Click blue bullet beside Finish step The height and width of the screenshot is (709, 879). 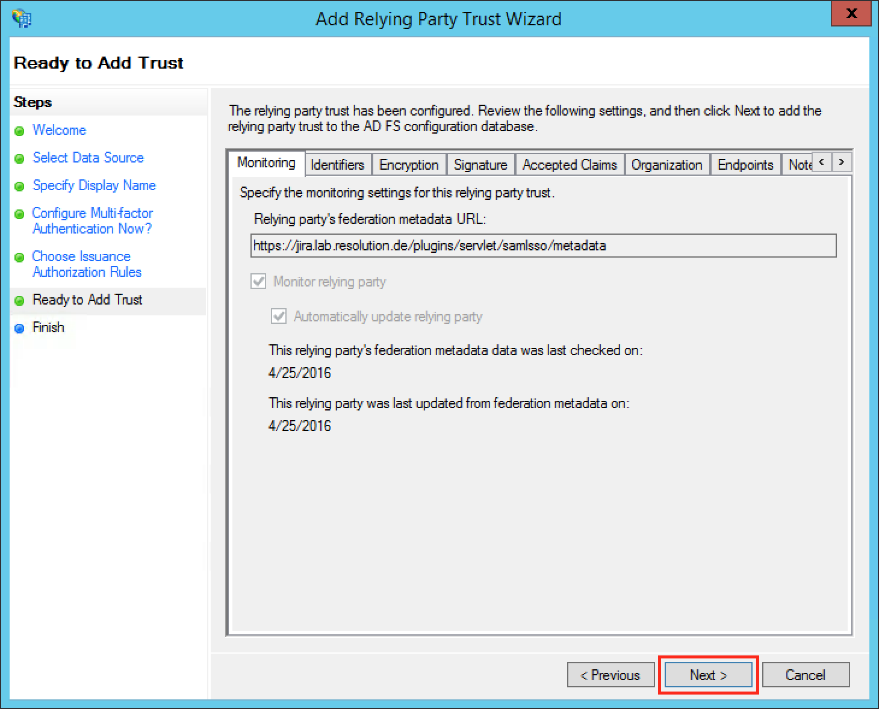[19, 328]
